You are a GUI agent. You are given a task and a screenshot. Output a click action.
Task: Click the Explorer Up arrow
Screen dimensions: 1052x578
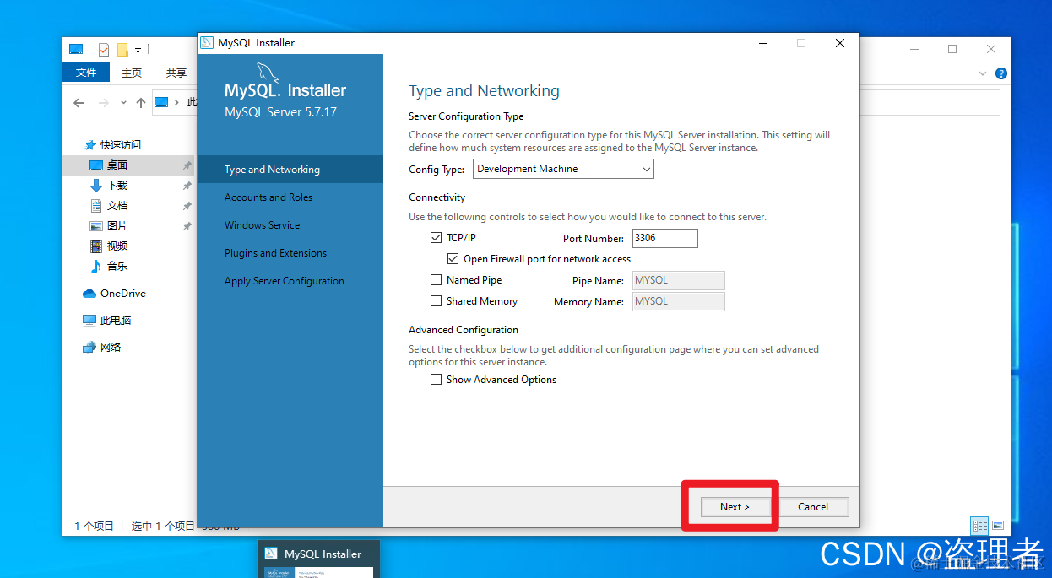coord(140,103)
